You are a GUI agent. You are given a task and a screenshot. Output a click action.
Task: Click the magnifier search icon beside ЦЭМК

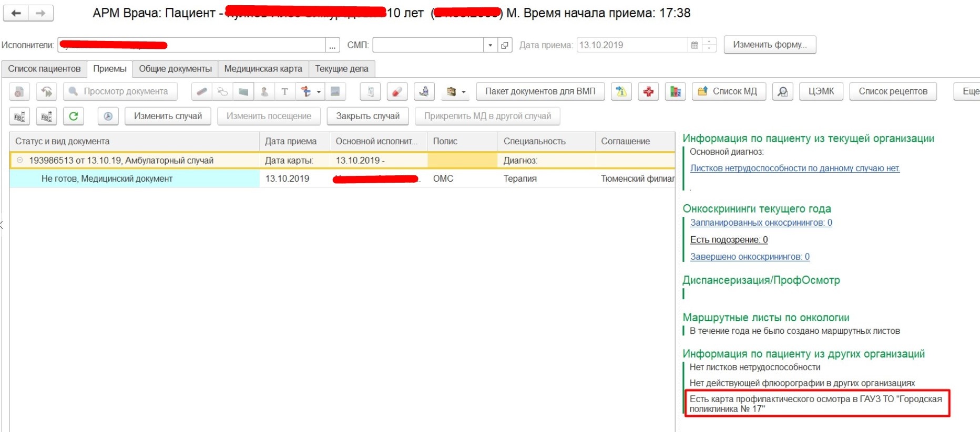(x=782, y=91)
